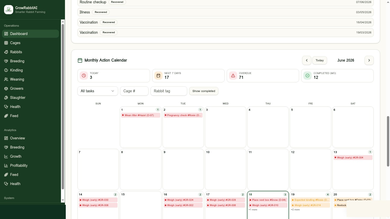Select the June 10 calendar cell

click(225, 169)
